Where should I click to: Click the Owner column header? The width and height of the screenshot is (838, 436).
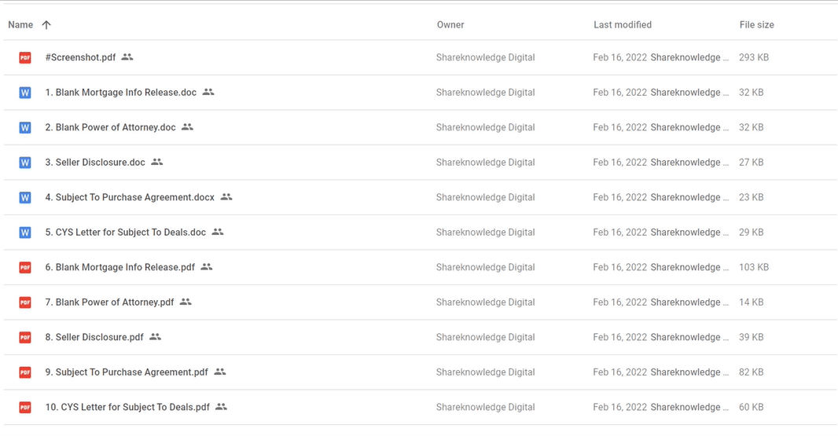click(x=450, y=24)
